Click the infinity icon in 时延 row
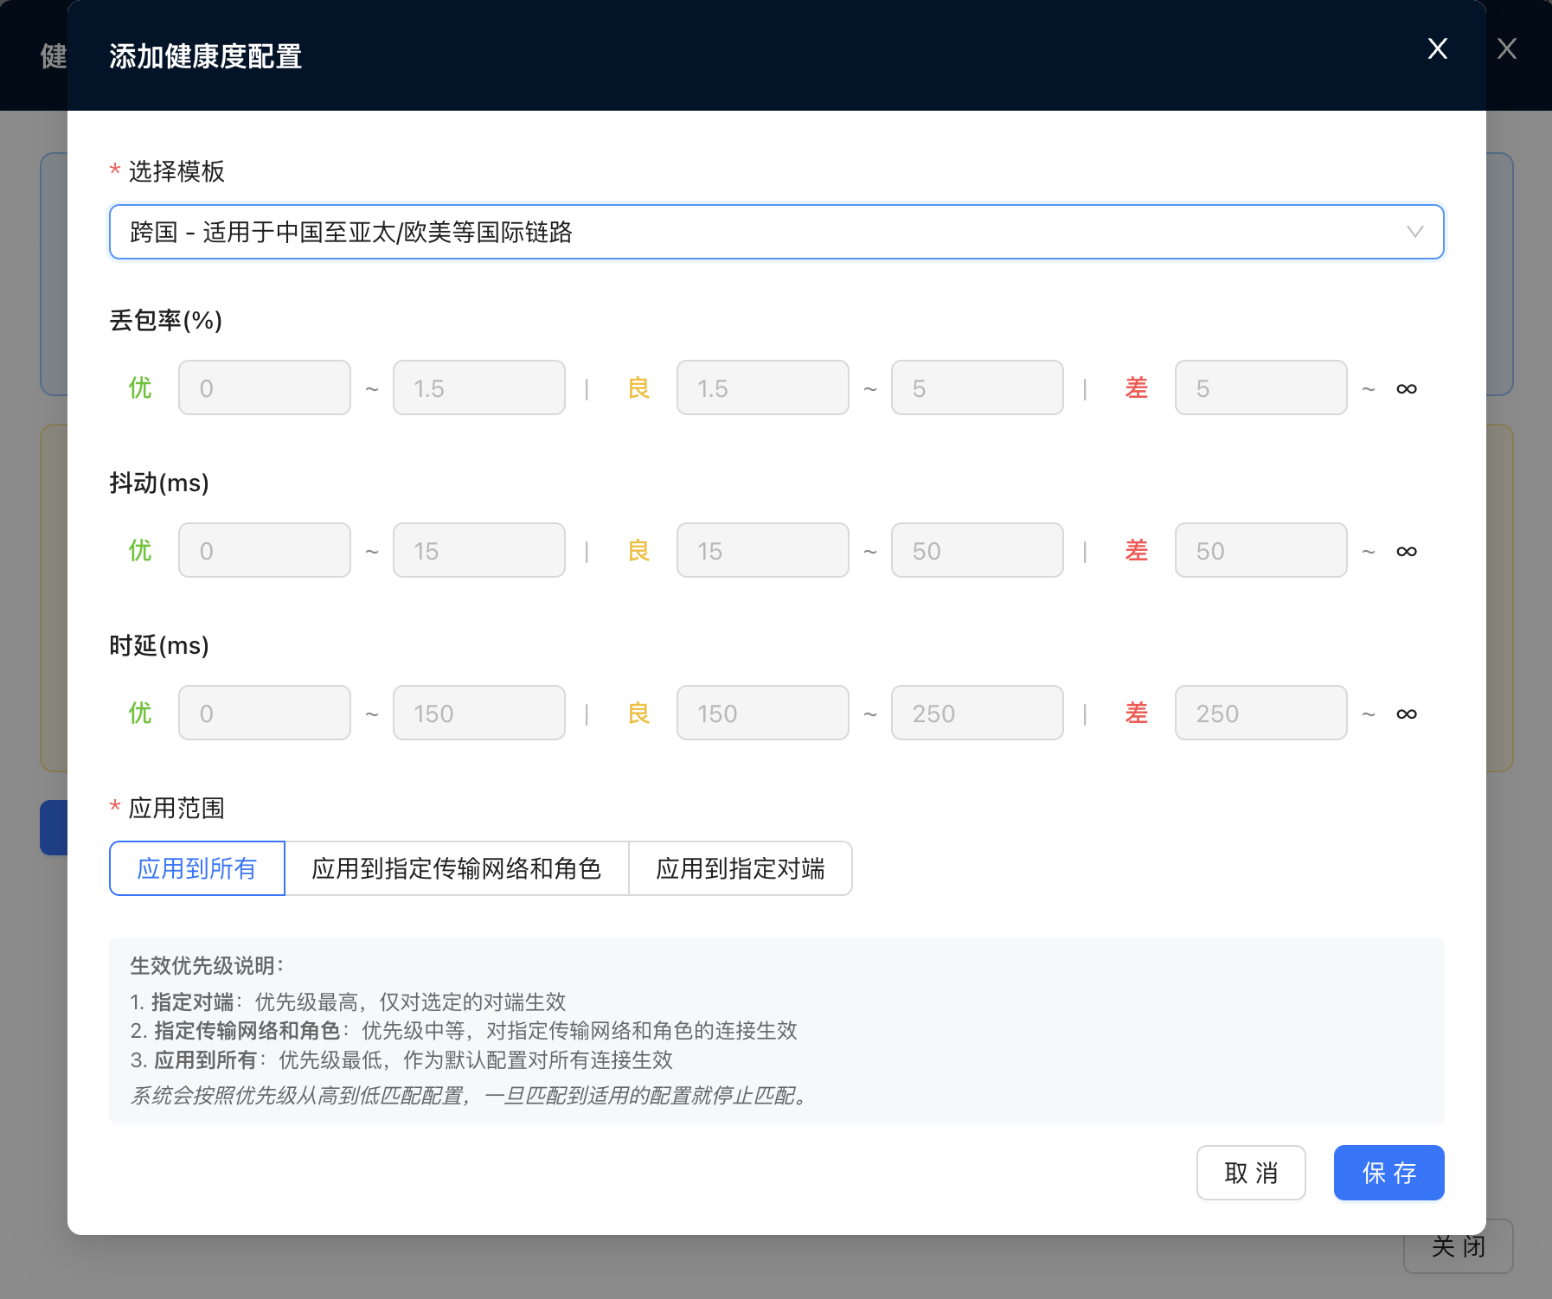This screenshot has width=1552, height=1299. tap(1406, 713)
